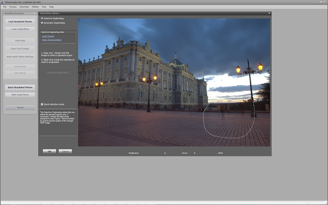Adjust the Zoom slider handle

coord(194,153)
